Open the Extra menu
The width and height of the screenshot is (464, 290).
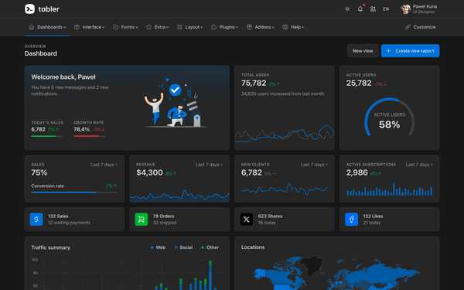[x=157, y=27]
